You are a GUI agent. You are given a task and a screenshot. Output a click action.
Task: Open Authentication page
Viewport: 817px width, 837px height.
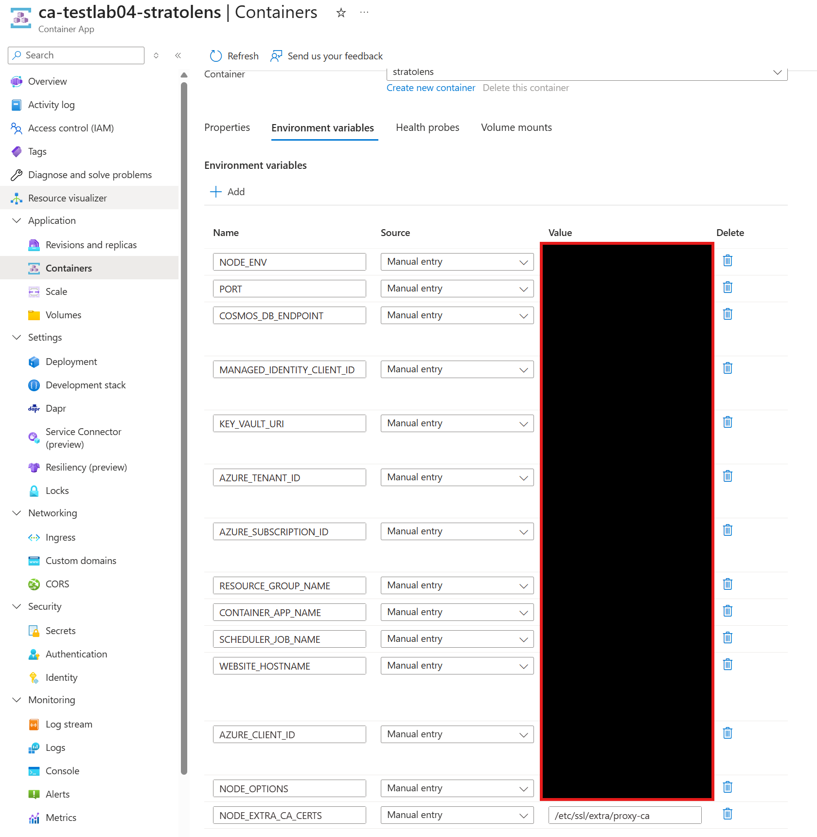pos(76,654)
